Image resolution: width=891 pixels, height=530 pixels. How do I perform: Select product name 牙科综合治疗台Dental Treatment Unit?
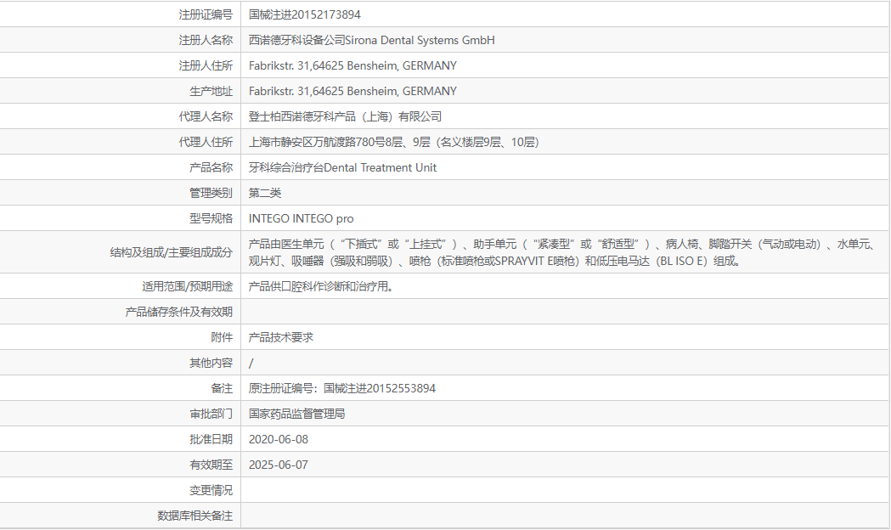(x=342, y=167)
